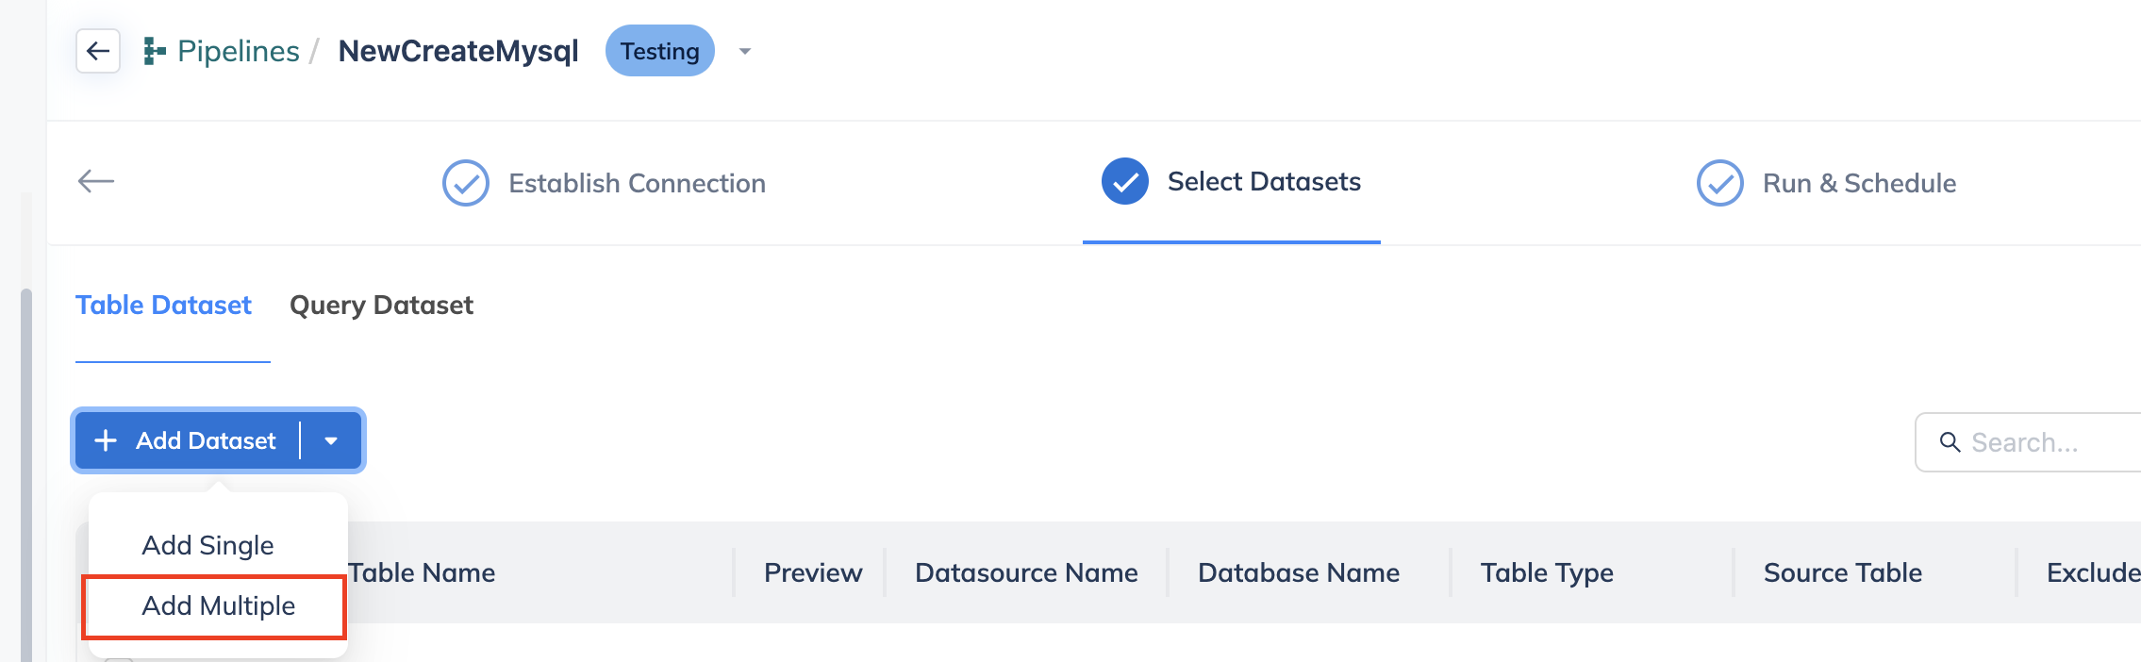
Task: Click the Pipelines tree icon in breadcrumb
Action: pyautogui.click(x=155, y=51)
